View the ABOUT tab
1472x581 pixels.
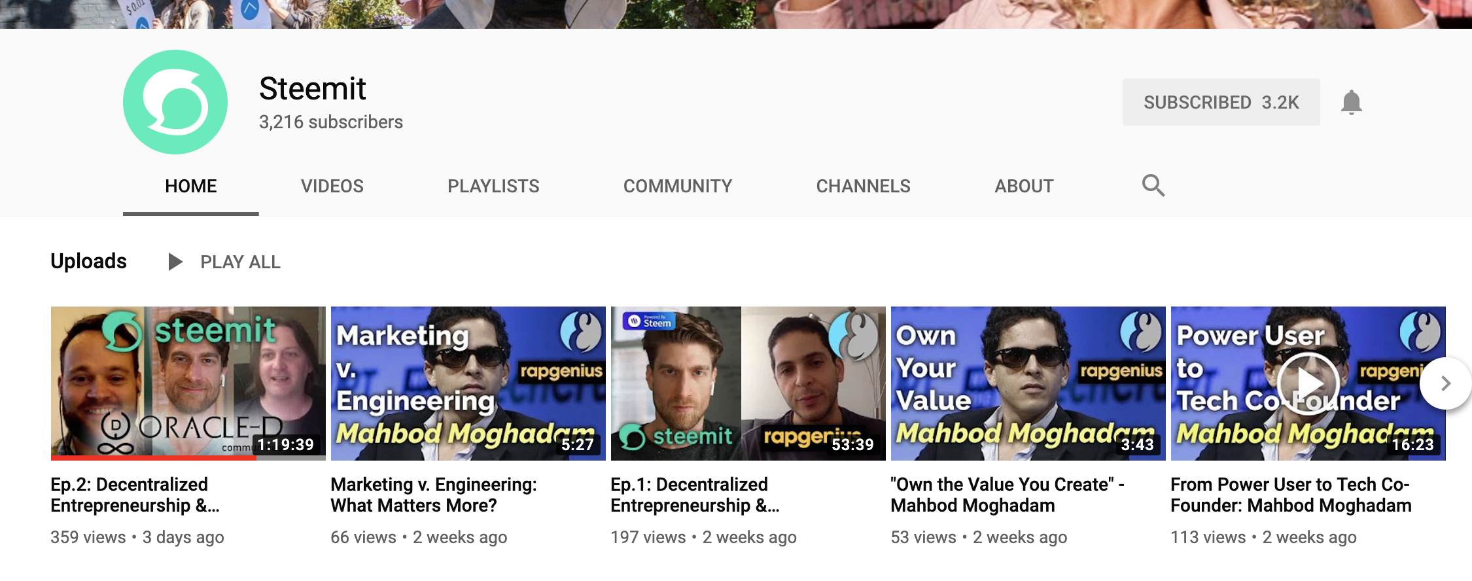tap(1024, 186)
